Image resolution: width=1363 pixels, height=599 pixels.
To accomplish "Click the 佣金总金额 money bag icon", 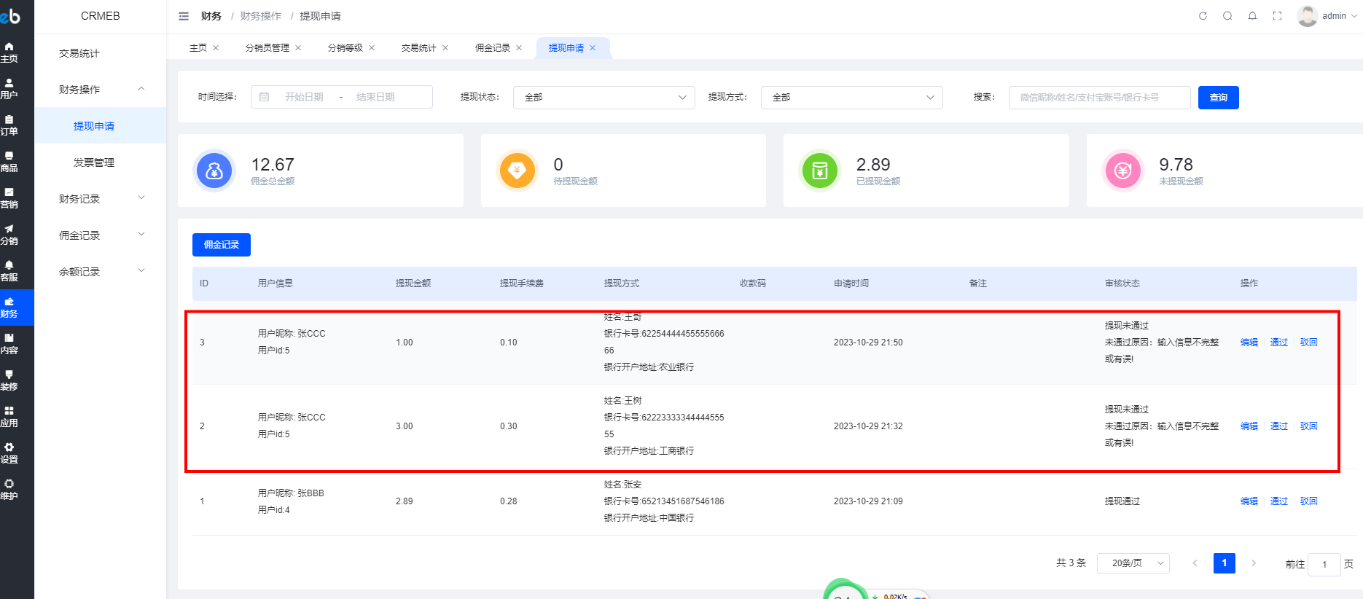I will [214, 171].
